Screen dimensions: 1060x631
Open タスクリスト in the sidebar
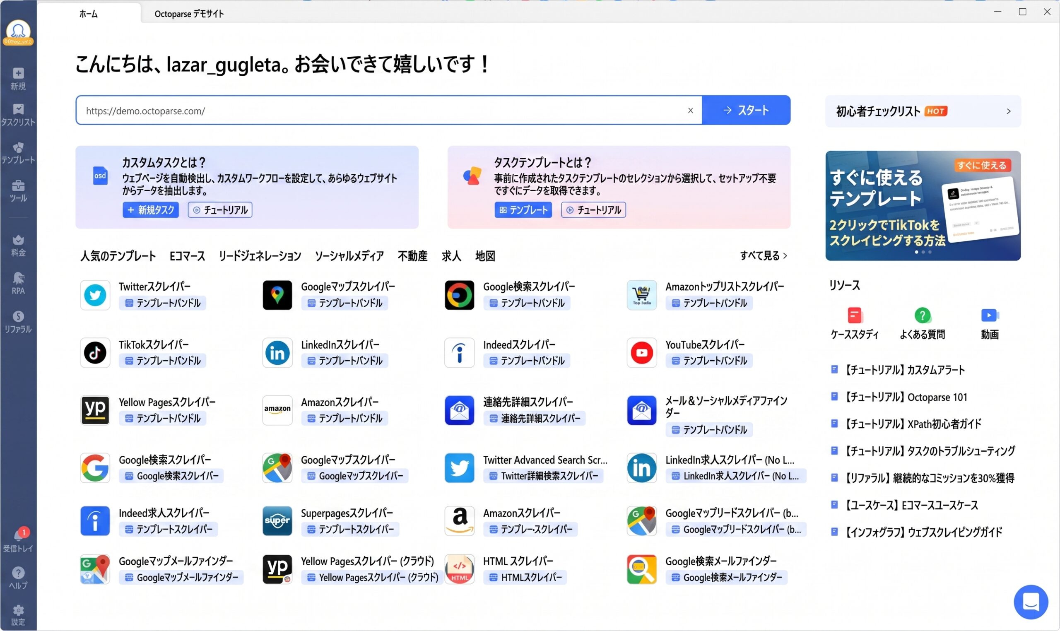point(18,115)
